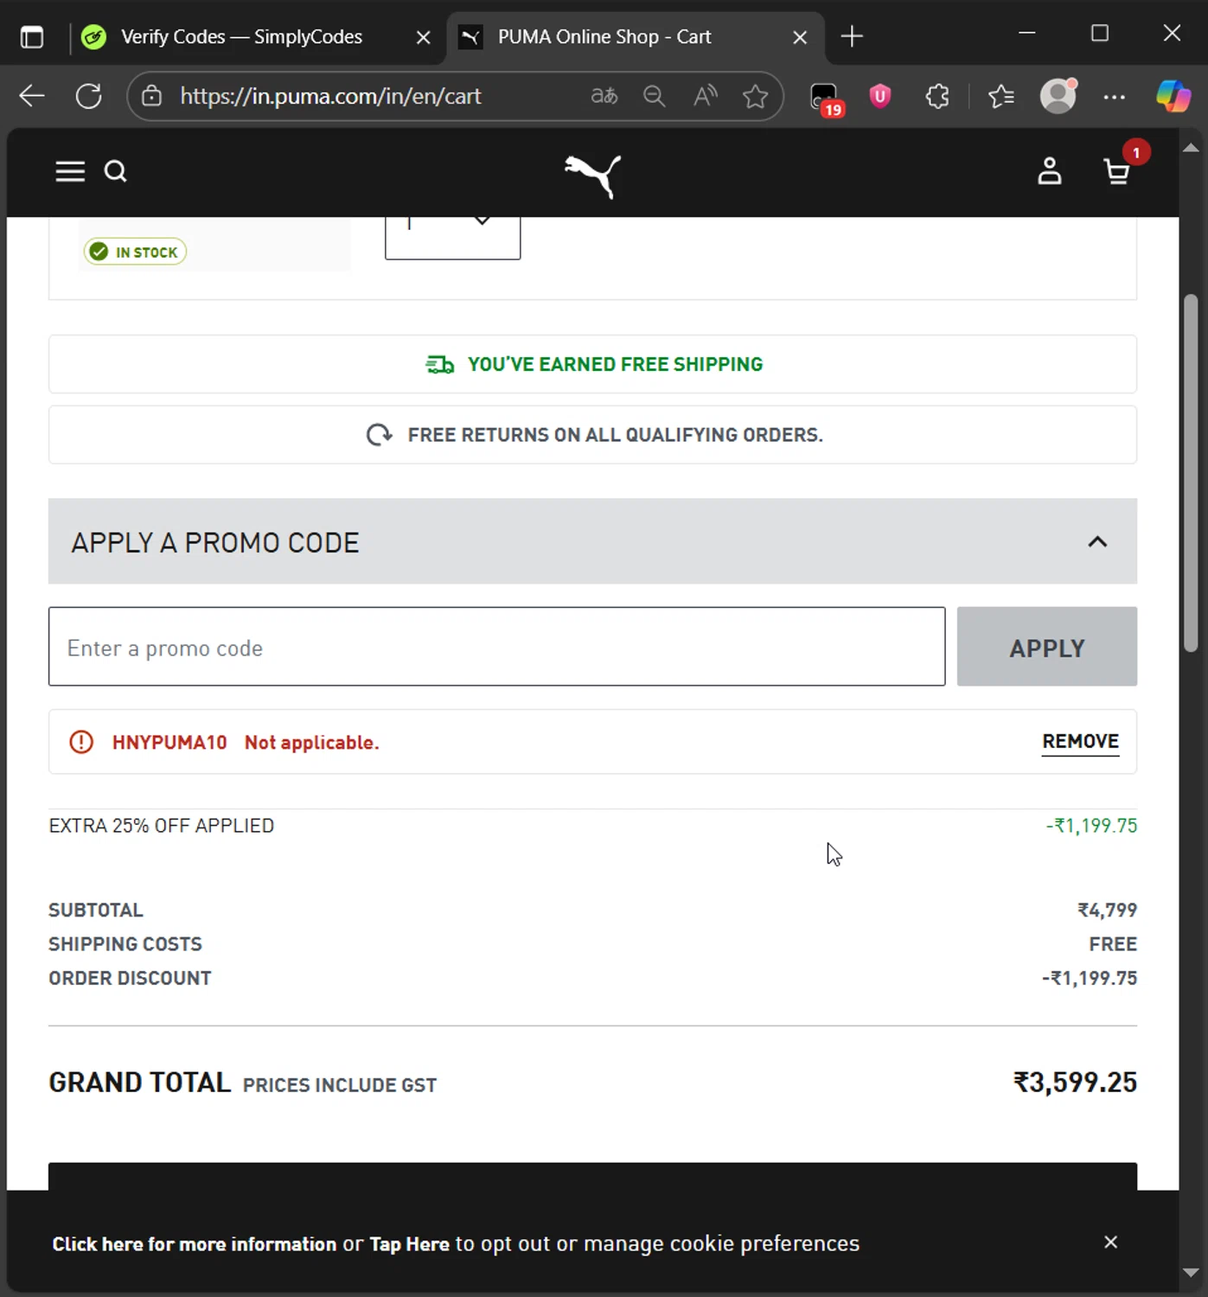The height and width of the screenshot is (1297, 1208).
Task: Open the account profile icon
Action: (1050, 171)
